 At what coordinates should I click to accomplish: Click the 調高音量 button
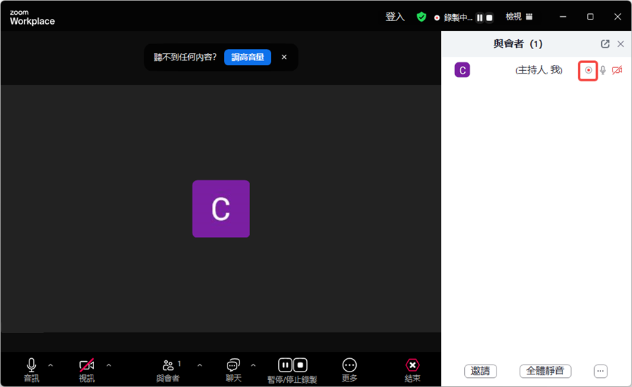point(247,57)
